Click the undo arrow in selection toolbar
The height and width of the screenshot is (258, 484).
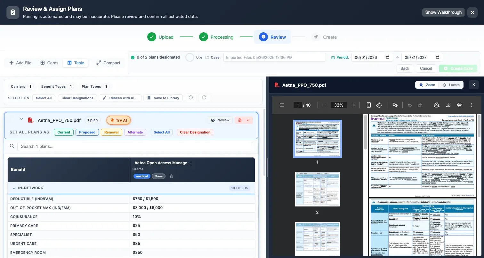pyautogui.click(x=191, y=98)
